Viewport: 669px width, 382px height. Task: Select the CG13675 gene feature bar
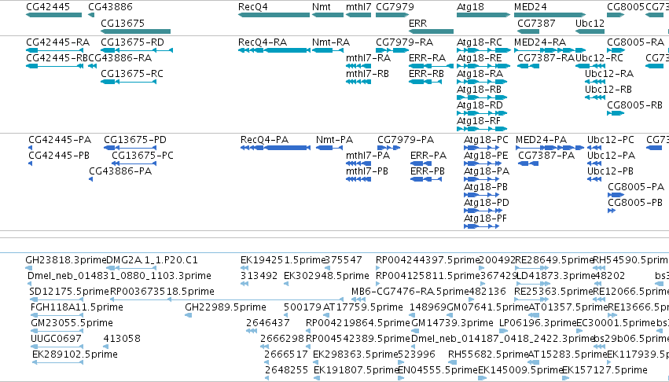[136, 31]
